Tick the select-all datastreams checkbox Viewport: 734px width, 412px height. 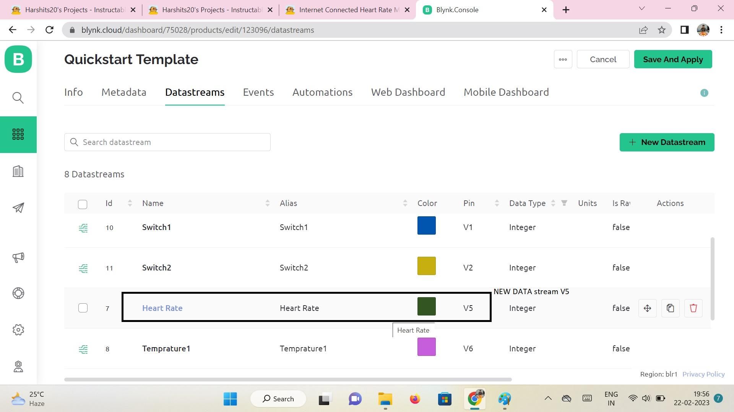pyautogui.click(x=83, y=204)
